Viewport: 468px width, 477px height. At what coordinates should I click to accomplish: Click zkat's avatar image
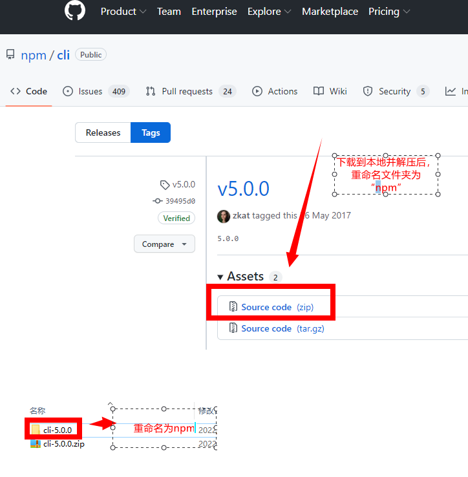coord(224,217)
